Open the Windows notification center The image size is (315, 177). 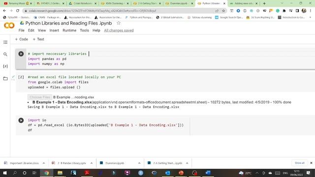coord(309,173)
